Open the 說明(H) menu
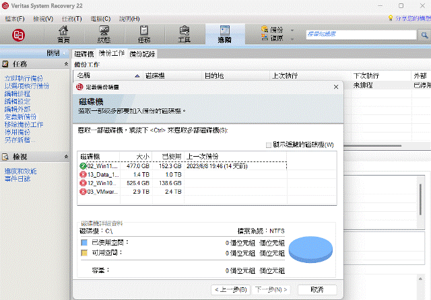The width and height of the screenshot is (431, 300). coord(129,19)
